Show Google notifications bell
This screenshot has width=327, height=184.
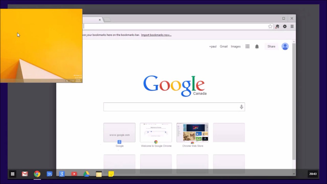(x=257, y=46)
